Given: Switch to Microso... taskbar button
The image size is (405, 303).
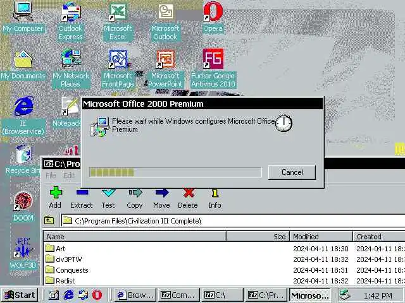Looking at the screenshot, I should click(x=310, y=295).
